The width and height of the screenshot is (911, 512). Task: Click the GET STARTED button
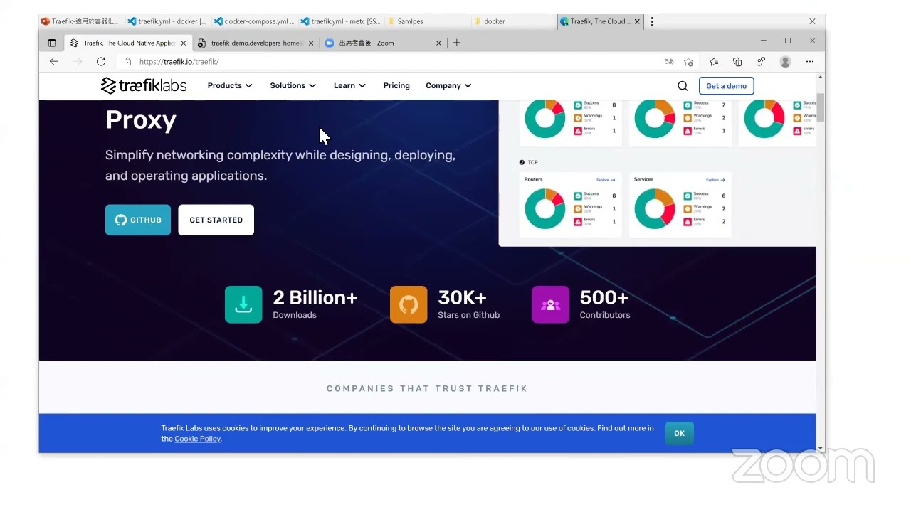click(216, 220)
